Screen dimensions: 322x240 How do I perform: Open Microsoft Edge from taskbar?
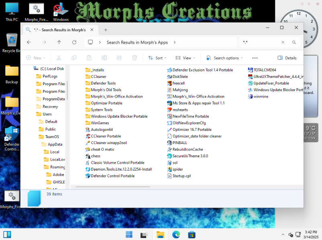176,234
